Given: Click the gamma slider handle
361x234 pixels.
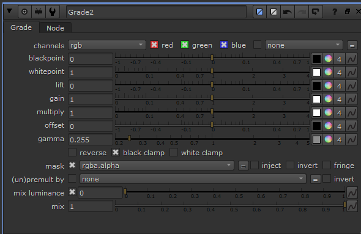Looking at the screenshot, I should (129, 138).
